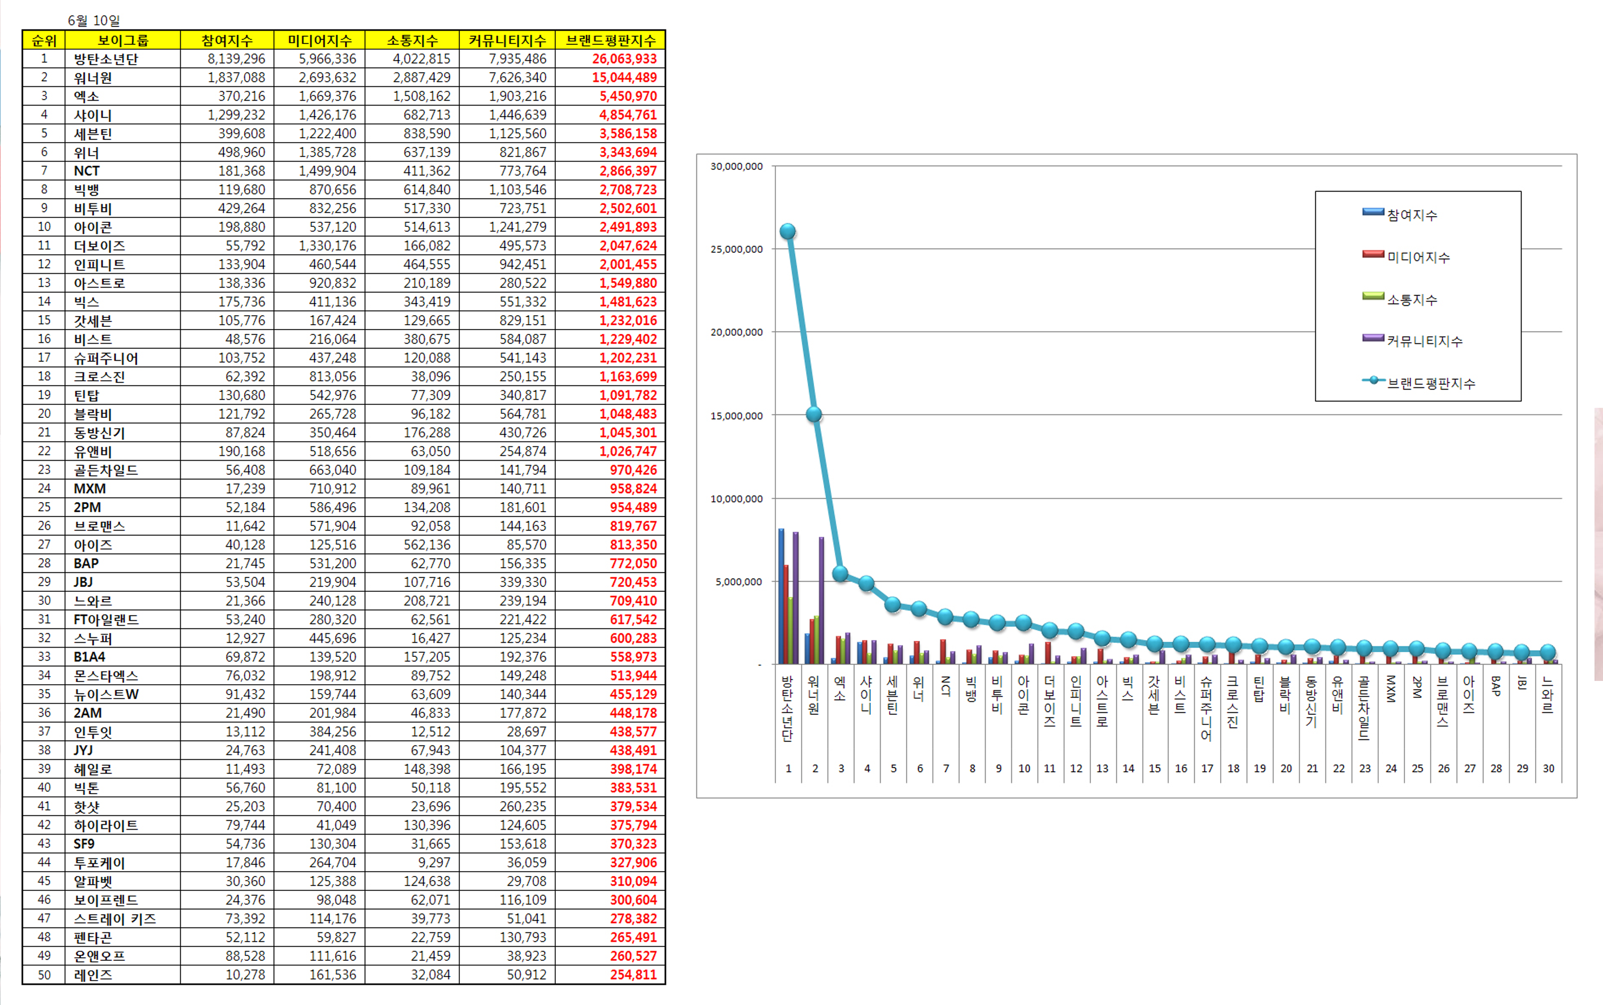Click the 엑소 data marker on chart line
This screenshot has width=1603, height=1005.
pos(840,574)
